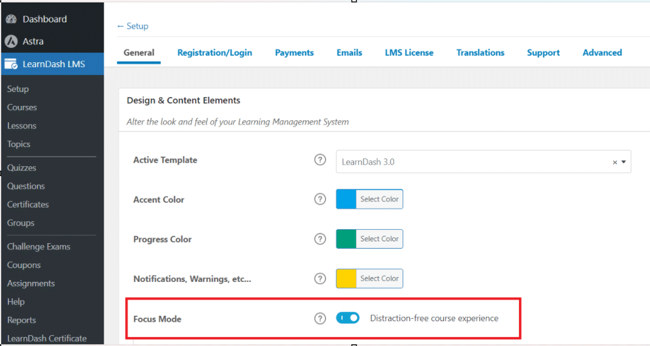The height and width of the screenshot is (346, 650).
Task: Open the Registration/Login tab
Action: (x=215, y=53)
